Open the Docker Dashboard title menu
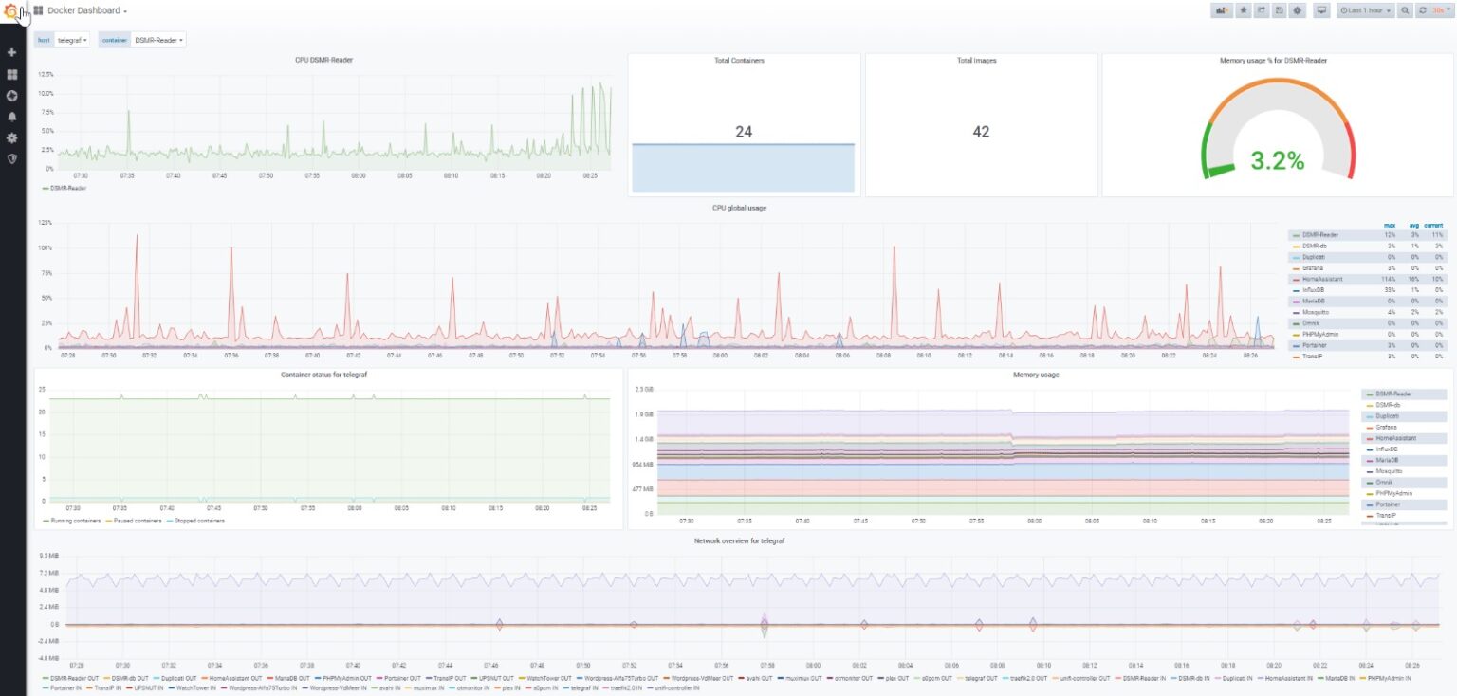 pos(86,10)
